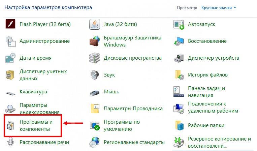Open the Мышь text link
The height and width of the screenshot is (151, 257).
(x=111, y=92)
